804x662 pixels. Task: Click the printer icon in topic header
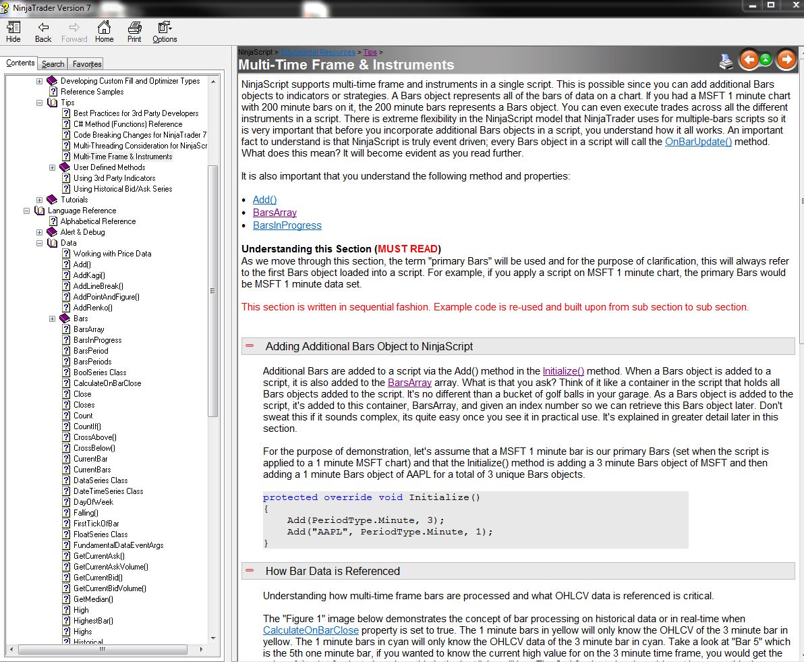pos(726,61)
